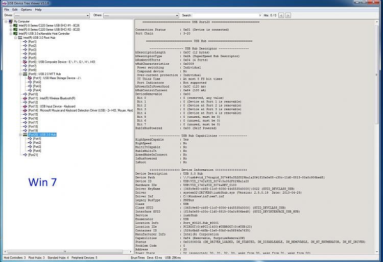The image size is (383, 262).
Task: Open the Drives dropdown list
Action: coord(87,16)
